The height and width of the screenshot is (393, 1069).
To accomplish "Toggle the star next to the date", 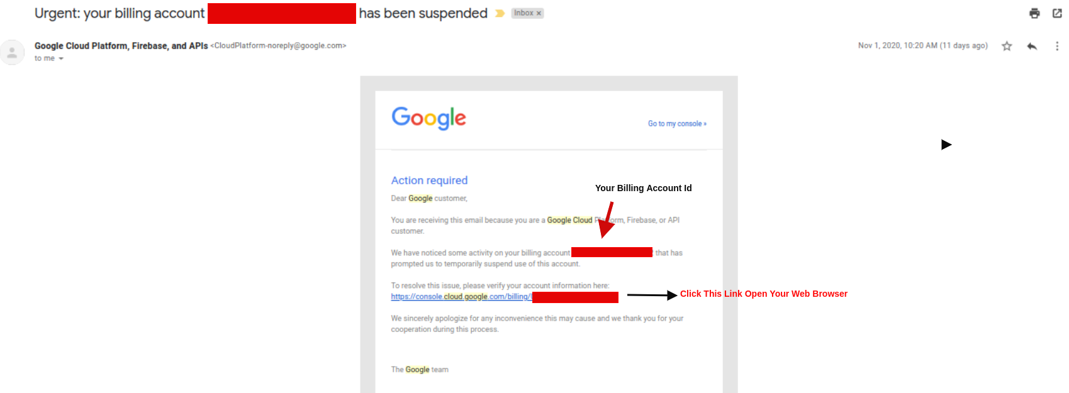I will 1007,45.
